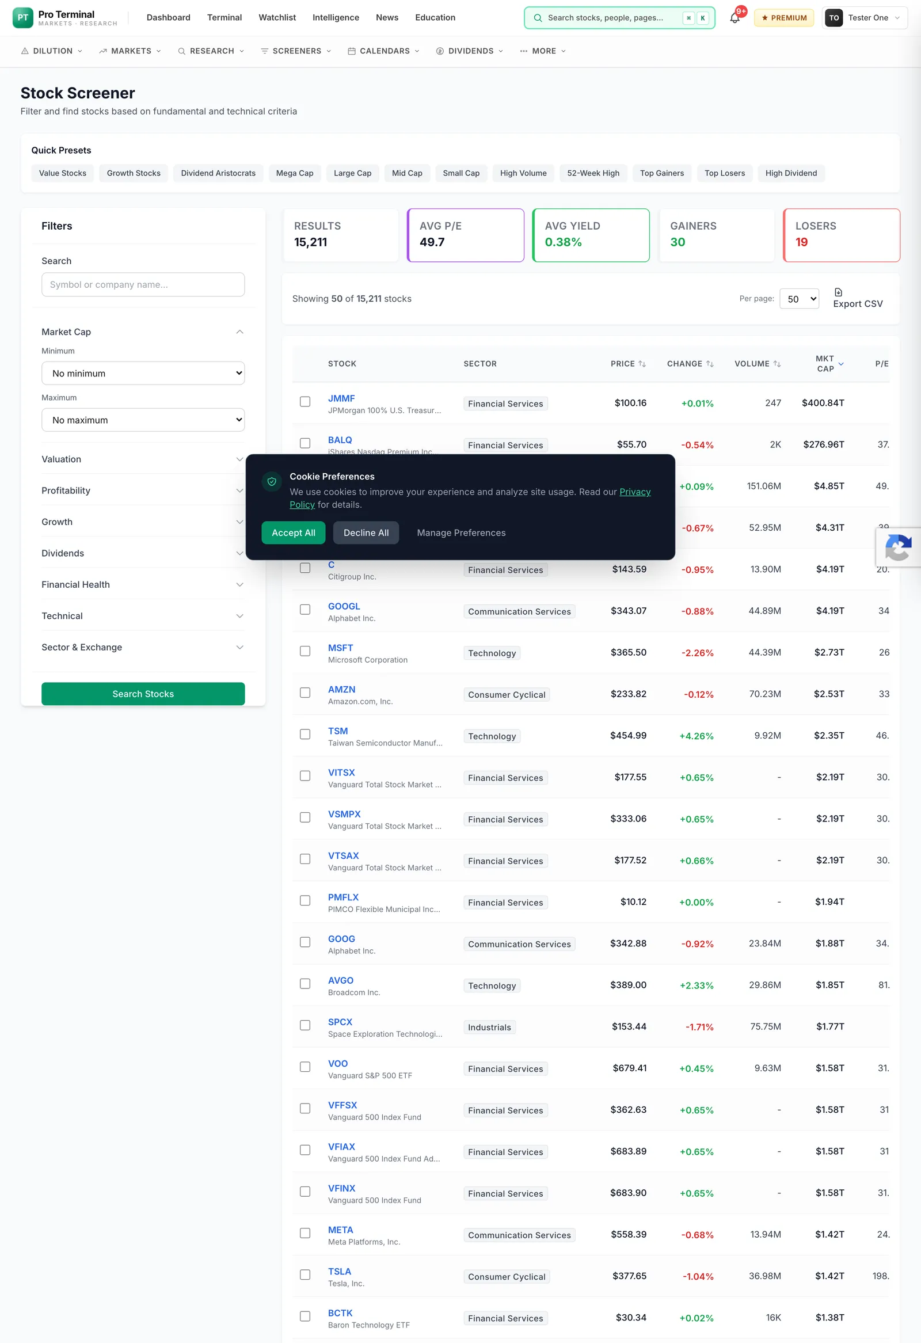921x1343 pixels.
Task: Click the Mkt Cap sort chevron
Action: click(x=840, y=363)
